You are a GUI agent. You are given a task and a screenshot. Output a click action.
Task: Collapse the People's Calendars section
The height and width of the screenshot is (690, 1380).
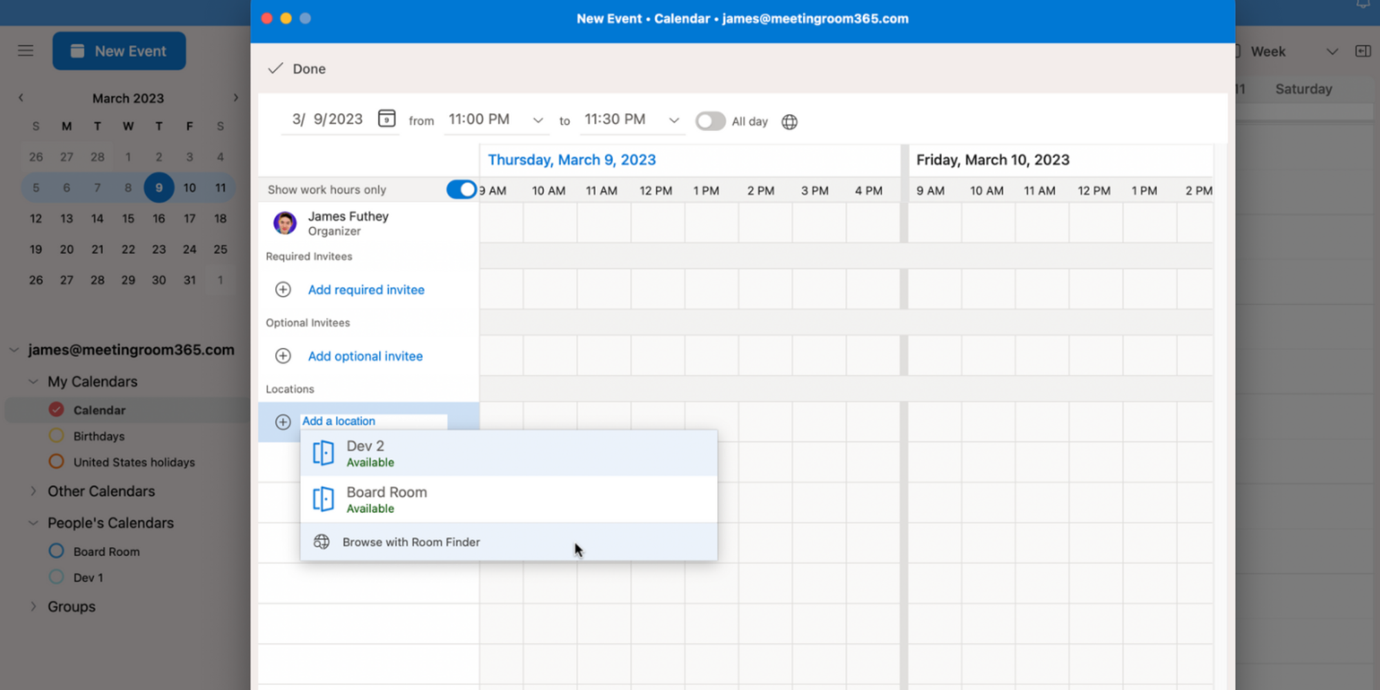[x=33, y=523]
